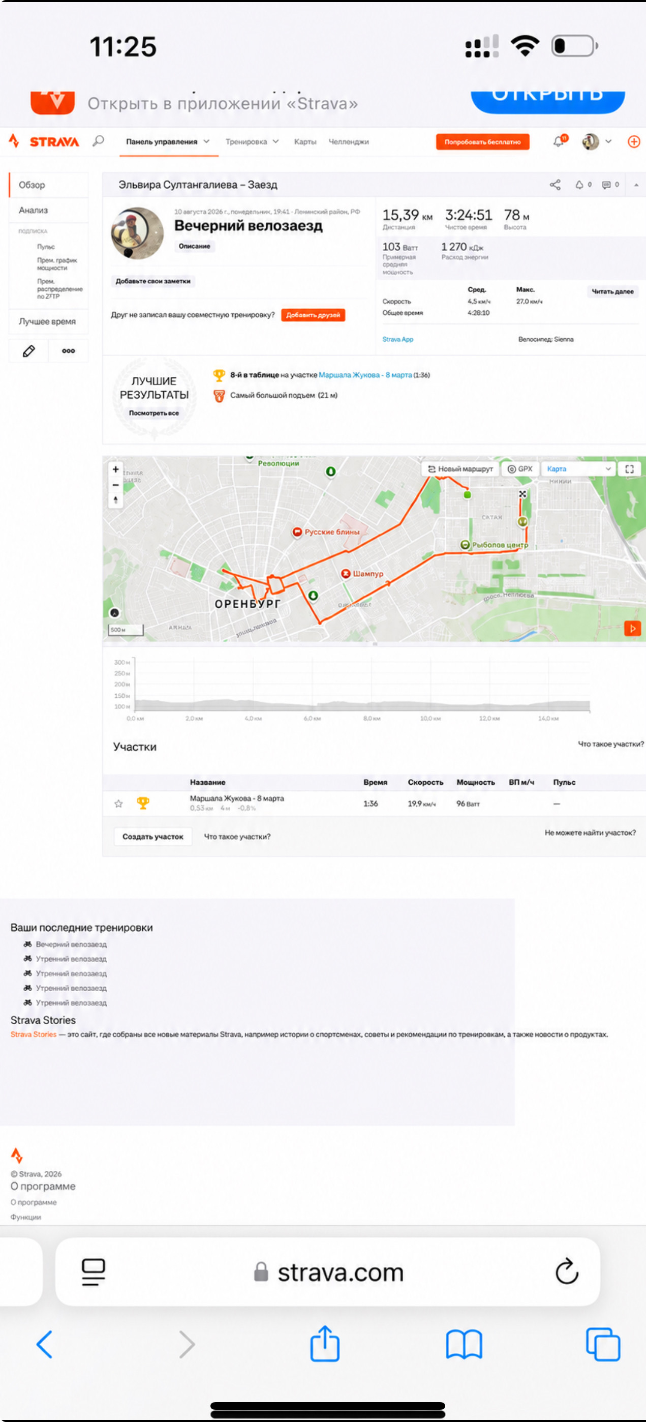Click Попробовать бесплатно button
Screen dimensions: 646x1422
click(483, 142)
